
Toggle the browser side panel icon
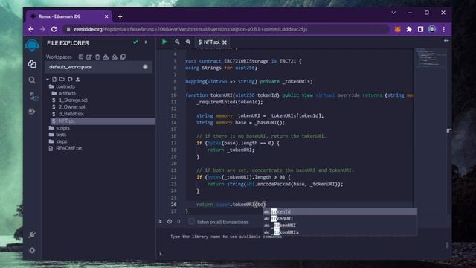click(x=420, y=29)
